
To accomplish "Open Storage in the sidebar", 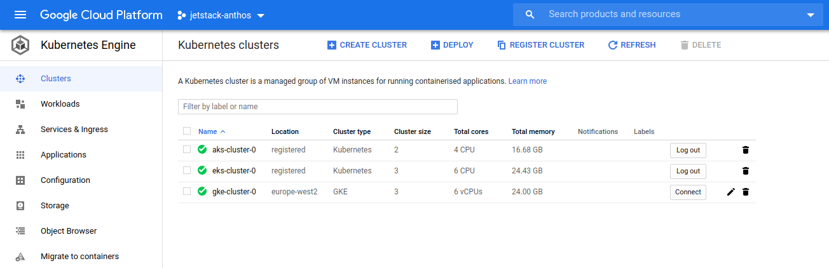I will point(81,206).
